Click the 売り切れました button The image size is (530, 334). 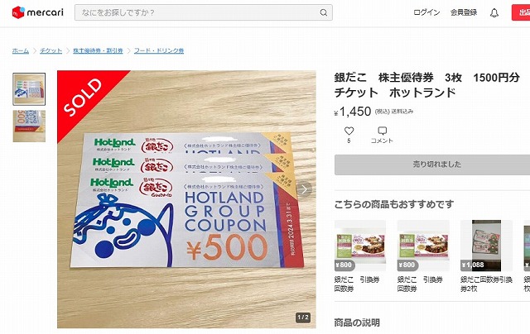[432, 165]
